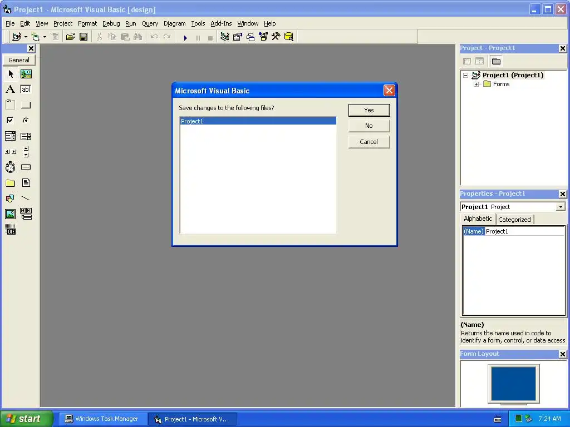Open the Toolbox hammer-wrench toolbar icon
Image resolution: width=570 pixels, height=427 pixels.
click(276, 37)
